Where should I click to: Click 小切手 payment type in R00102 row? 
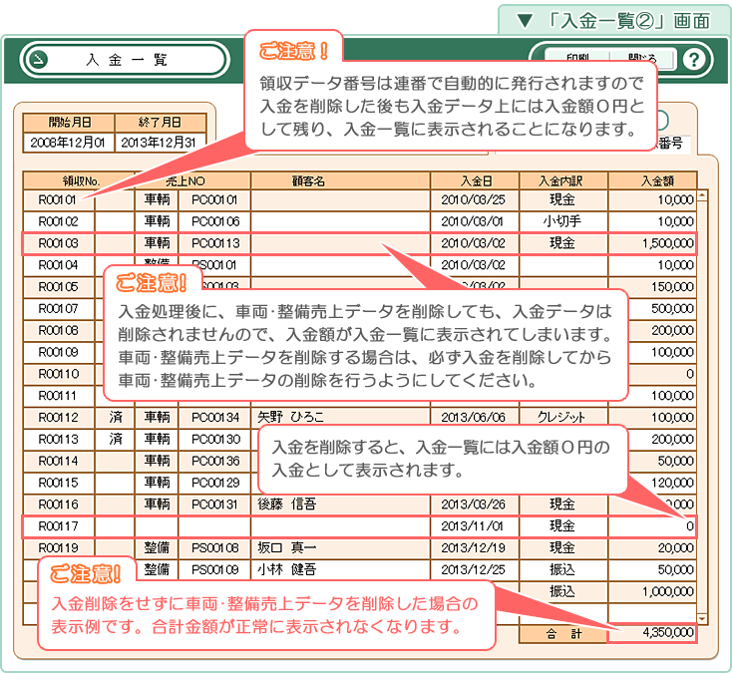(561, 221)
